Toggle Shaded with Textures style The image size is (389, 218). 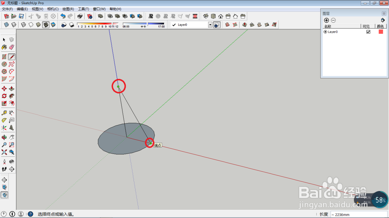point(46,25)
